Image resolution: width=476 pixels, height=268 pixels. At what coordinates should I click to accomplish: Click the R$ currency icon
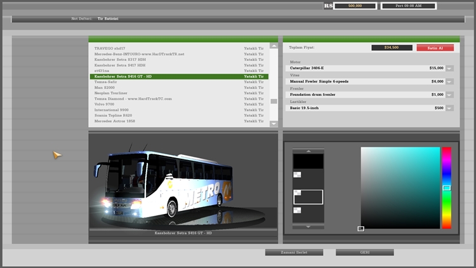coord(328,6)
